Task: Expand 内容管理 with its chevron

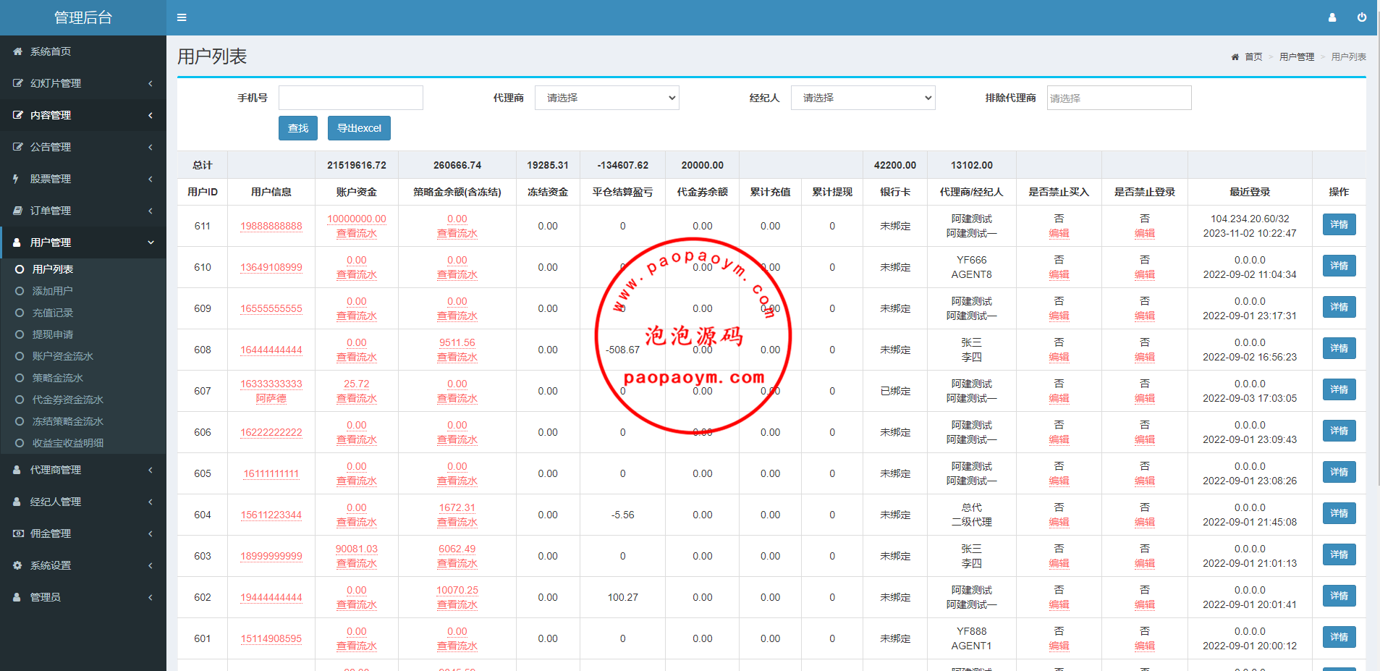Action: point(151,115)
